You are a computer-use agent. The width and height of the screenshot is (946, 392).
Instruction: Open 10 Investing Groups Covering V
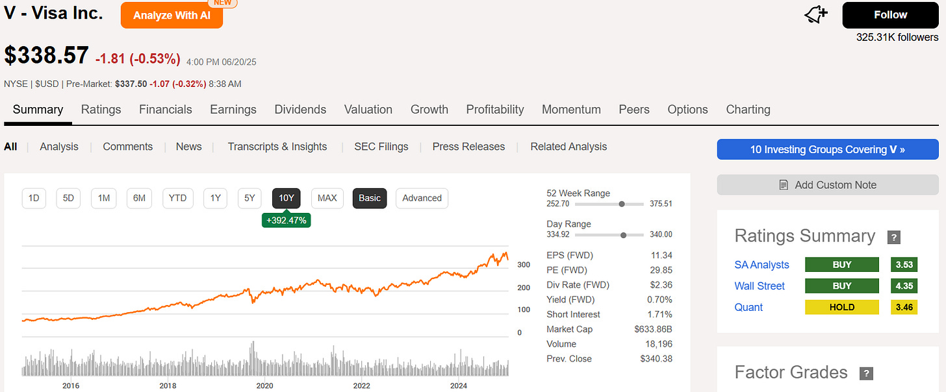[828, 149]
